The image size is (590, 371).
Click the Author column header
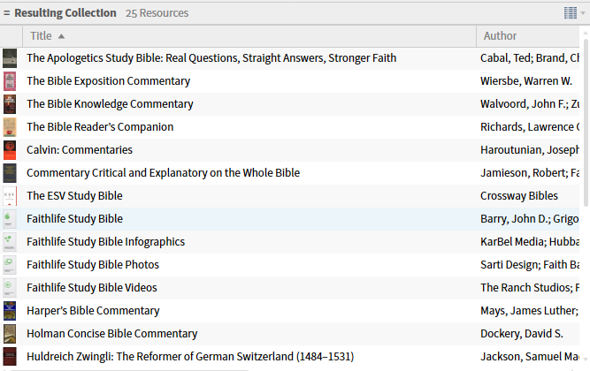(500, 36)
